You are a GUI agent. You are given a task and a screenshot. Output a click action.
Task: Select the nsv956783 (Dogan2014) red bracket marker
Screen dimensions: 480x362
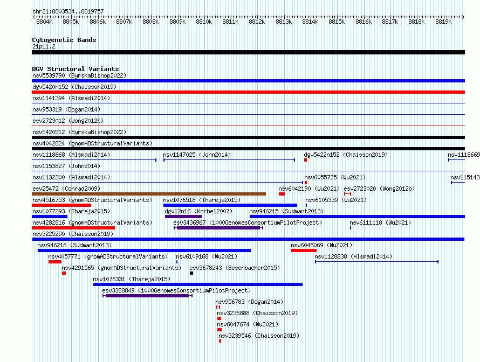pos(218,307)
